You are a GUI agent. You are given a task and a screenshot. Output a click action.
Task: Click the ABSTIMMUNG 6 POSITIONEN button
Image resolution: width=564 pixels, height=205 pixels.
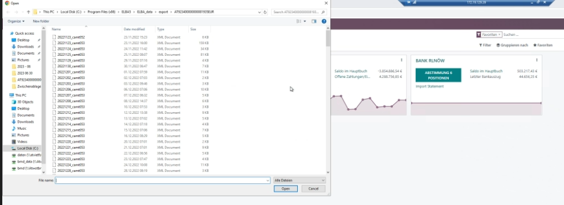438,75
